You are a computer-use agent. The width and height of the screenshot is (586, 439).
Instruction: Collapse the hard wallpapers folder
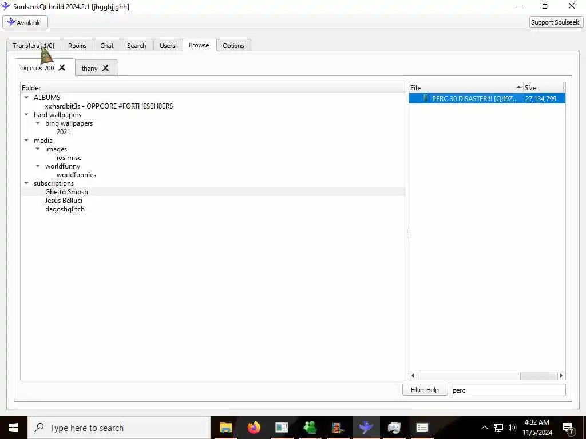point(26,114)
